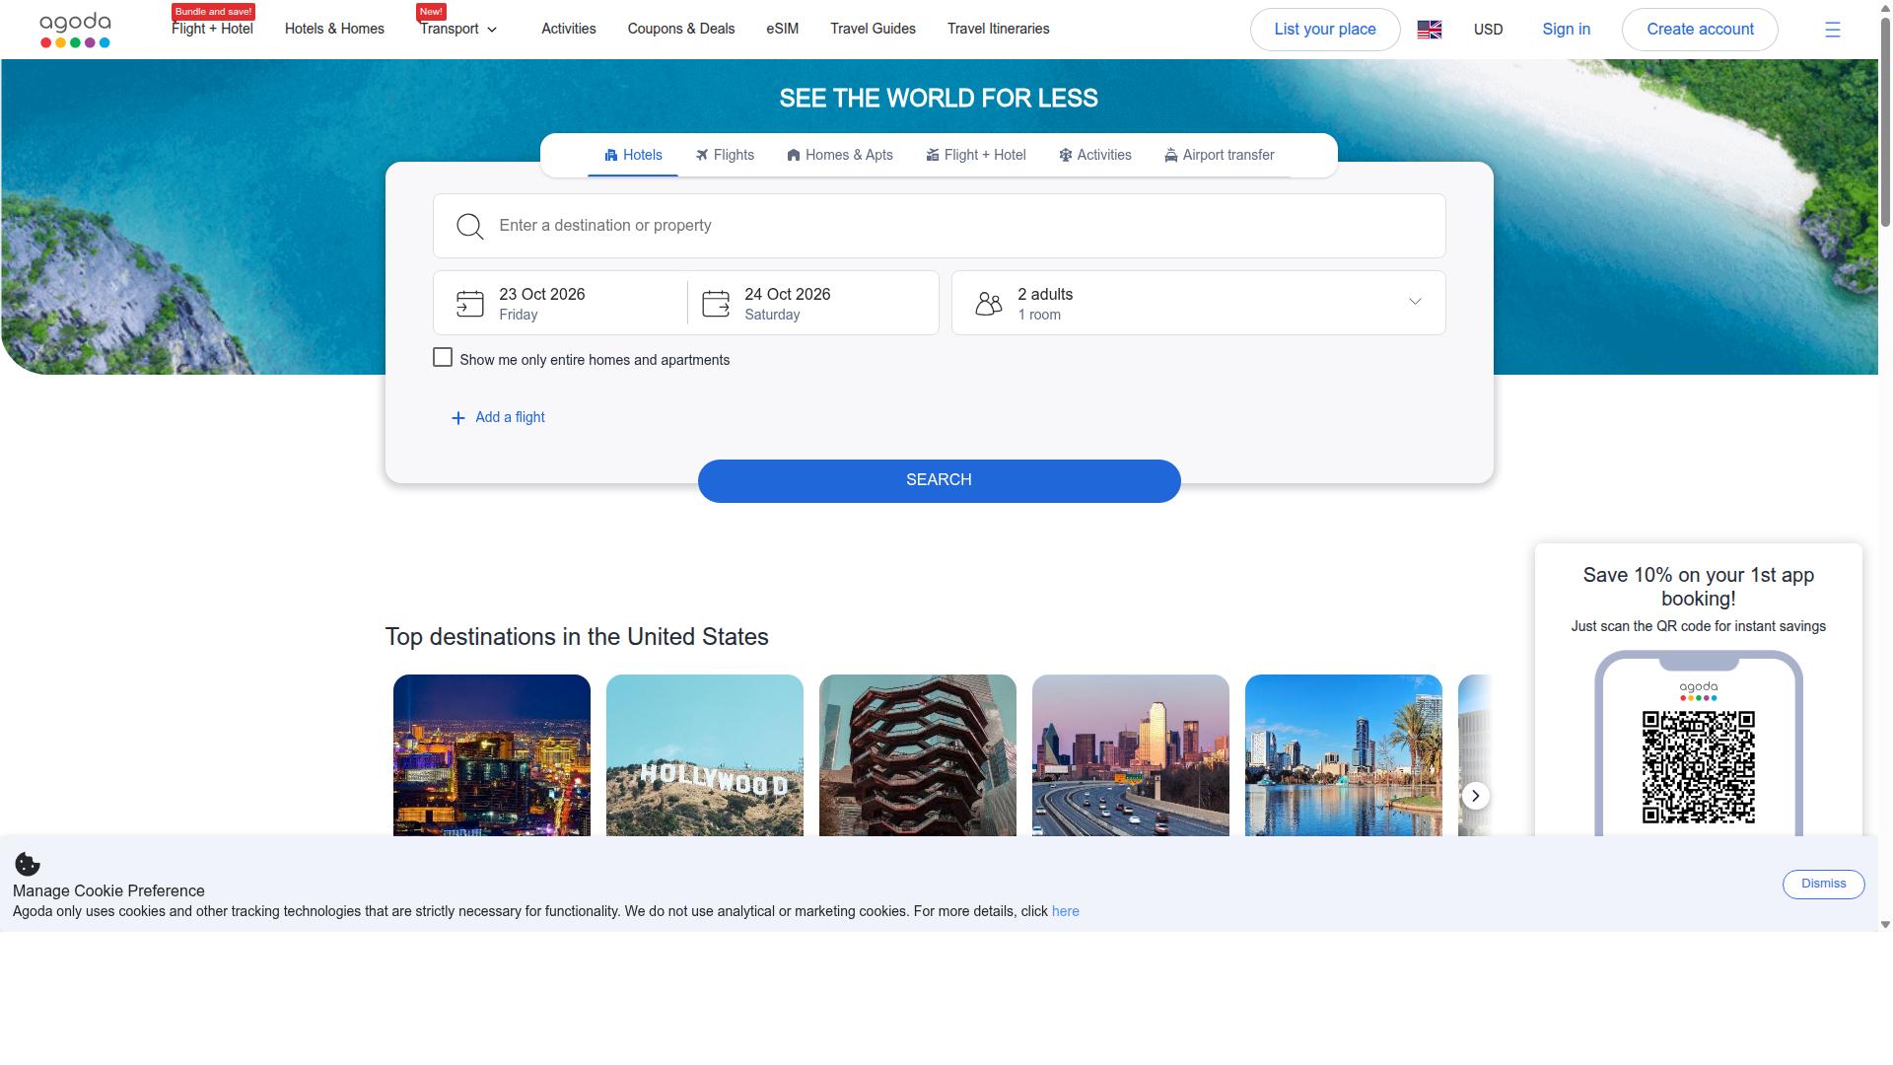Show next top destinations with arrow
1893x1065 pixels.
point(1475,796)
